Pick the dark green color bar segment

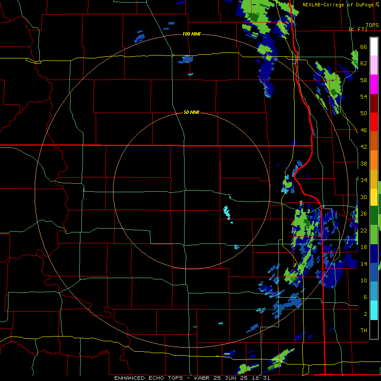pos(374,215)
